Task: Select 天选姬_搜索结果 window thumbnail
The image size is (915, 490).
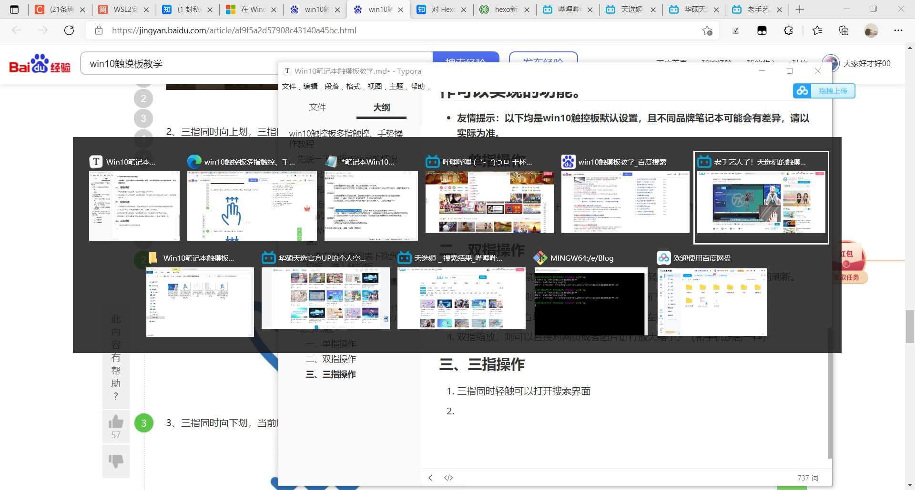Action: coord(461,290)
